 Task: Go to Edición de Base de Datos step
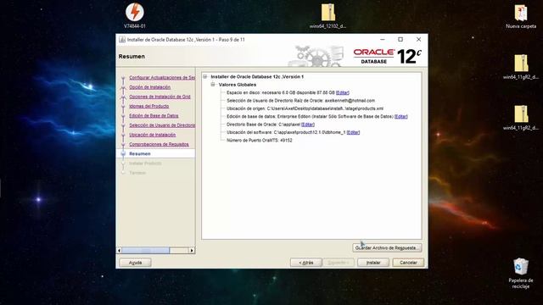[x=154, y=115]
